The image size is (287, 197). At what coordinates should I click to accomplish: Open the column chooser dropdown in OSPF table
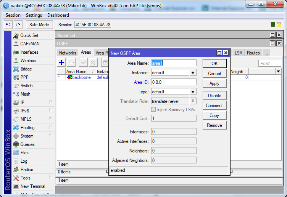coord(278,72)
